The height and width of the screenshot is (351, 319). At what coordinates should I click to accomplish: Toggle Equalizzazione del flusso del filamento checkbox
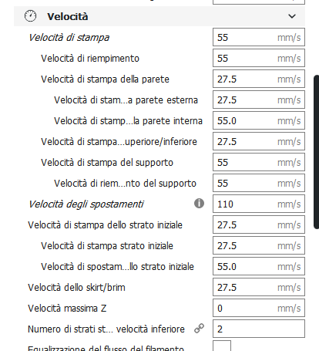222,346
